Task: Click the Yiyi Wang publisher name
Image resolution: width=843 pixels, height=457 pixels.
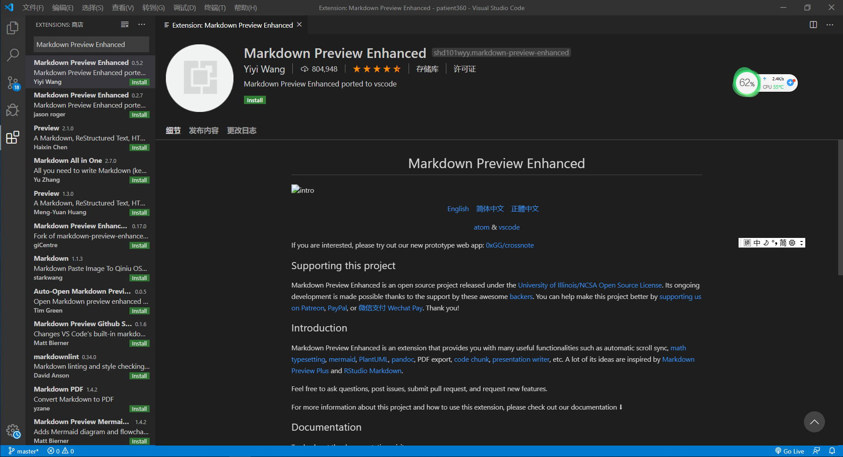Action: 264,69
